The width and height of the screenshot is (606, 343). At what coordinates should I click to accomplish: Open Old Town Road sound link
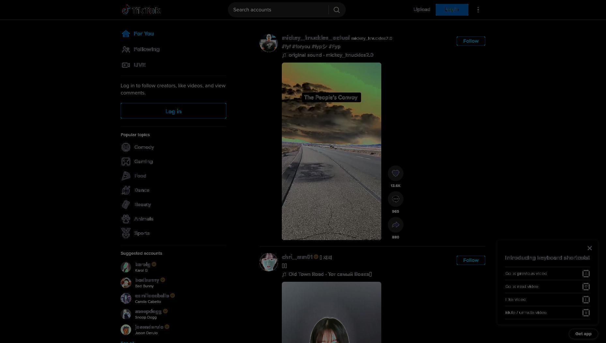coord(327,274)
